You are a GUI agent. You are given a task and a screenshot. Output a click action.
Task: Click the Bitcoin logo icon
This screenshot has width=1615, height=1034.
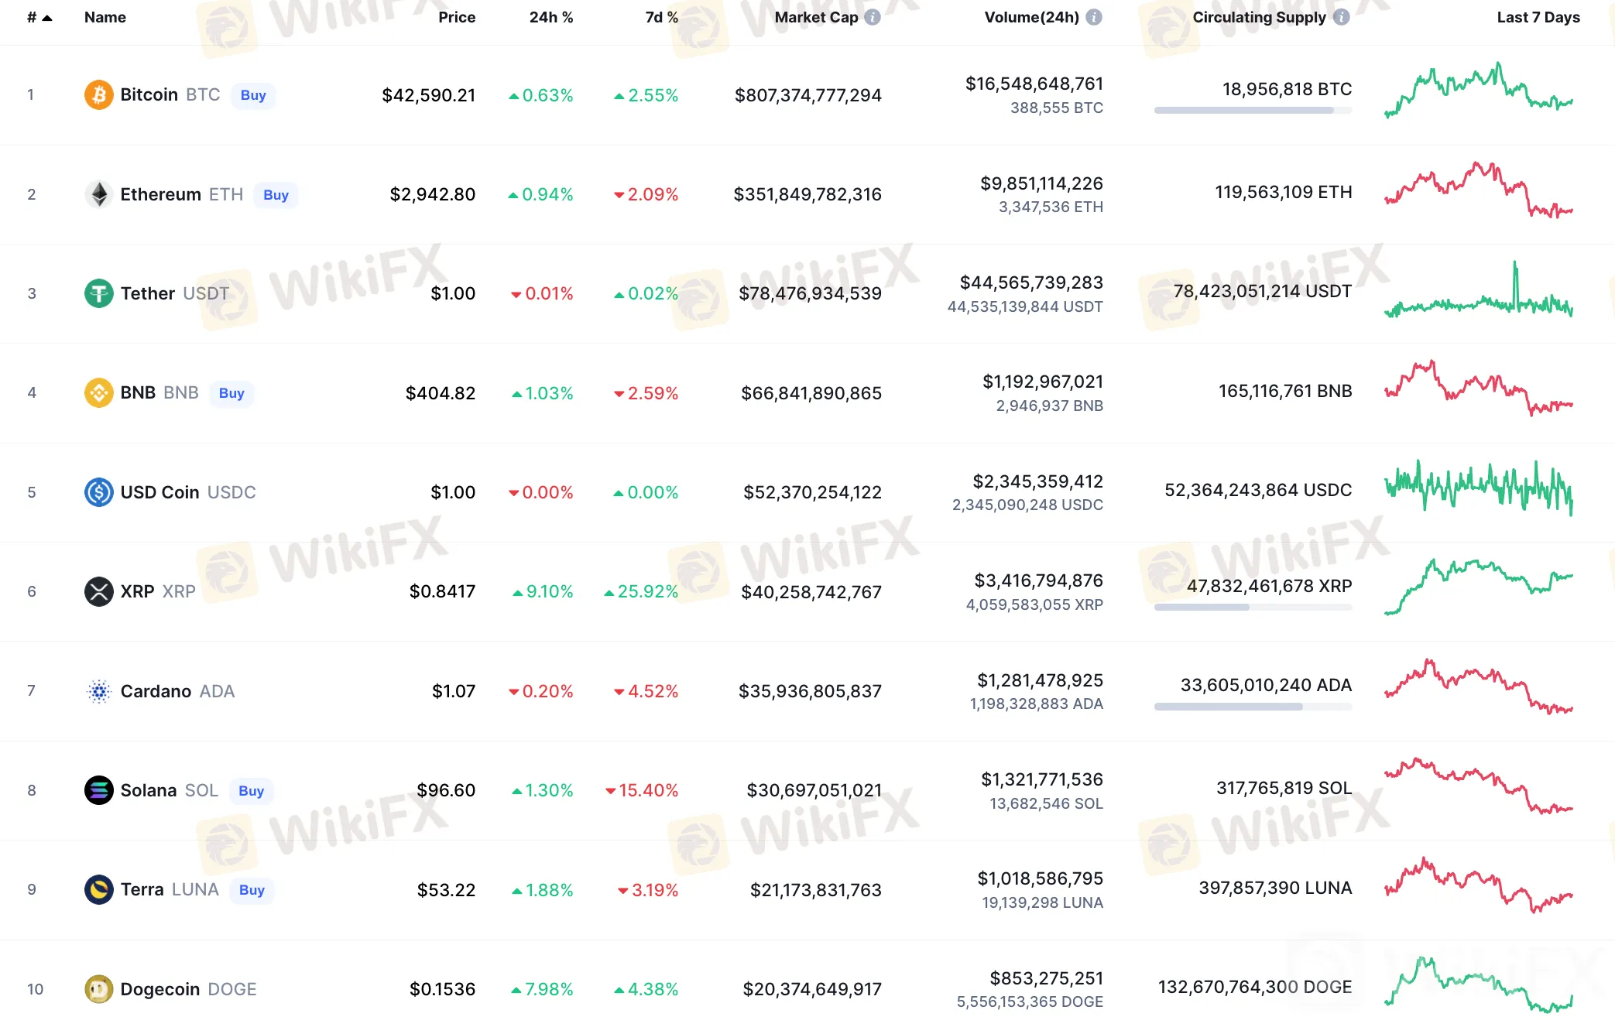(x=98, y=95)
